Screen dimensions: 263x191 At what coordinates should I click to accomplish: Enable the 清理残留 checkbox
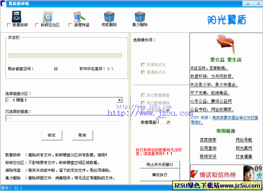[70, 25]
